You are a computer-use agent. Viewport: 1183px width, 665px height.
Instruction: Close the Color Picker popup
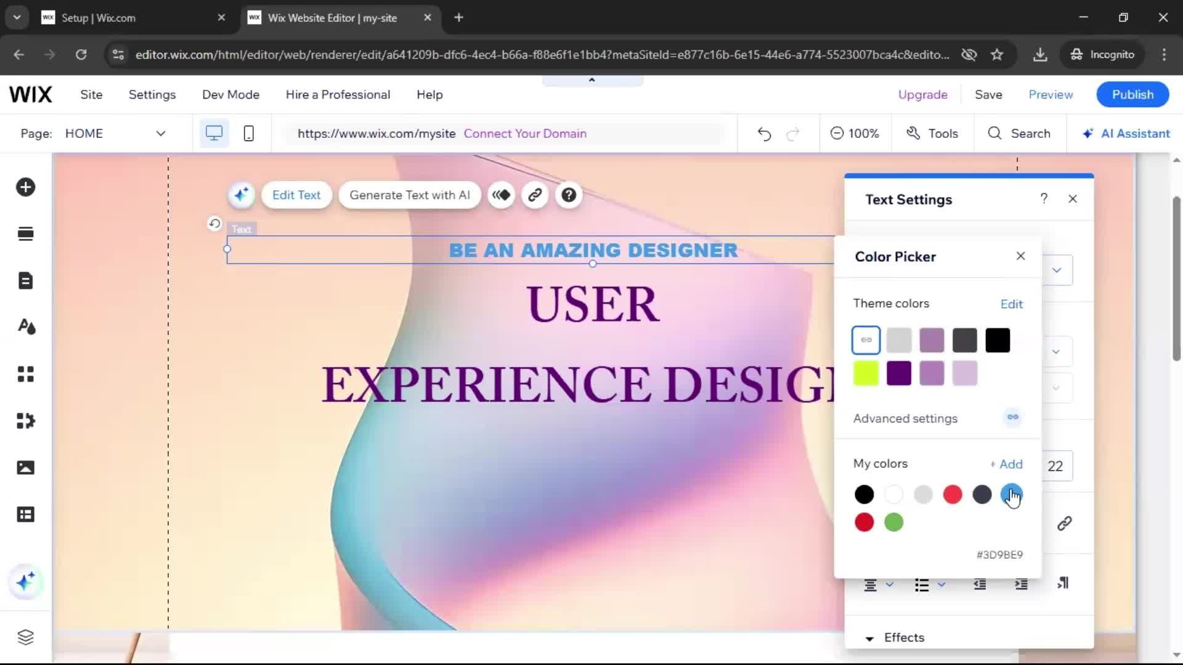[1021, 256]
